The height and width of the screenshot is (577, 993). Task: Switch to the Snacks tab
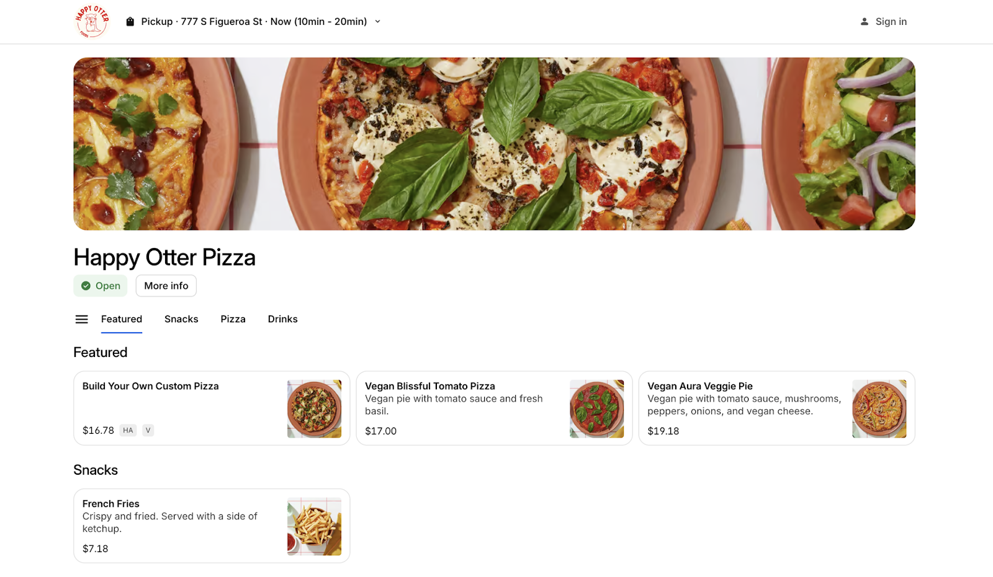tap(181, 319)
